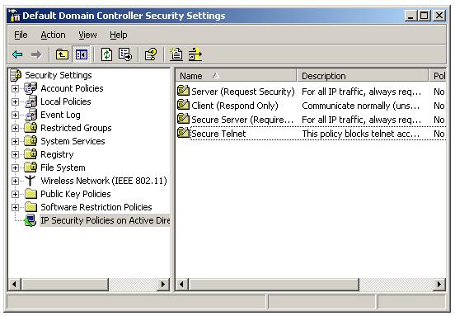Image resolution: width=455 pixels, height=316 pixels.
Task: Click the Forward arrow toolbar icon
Action: click(36, 54)
